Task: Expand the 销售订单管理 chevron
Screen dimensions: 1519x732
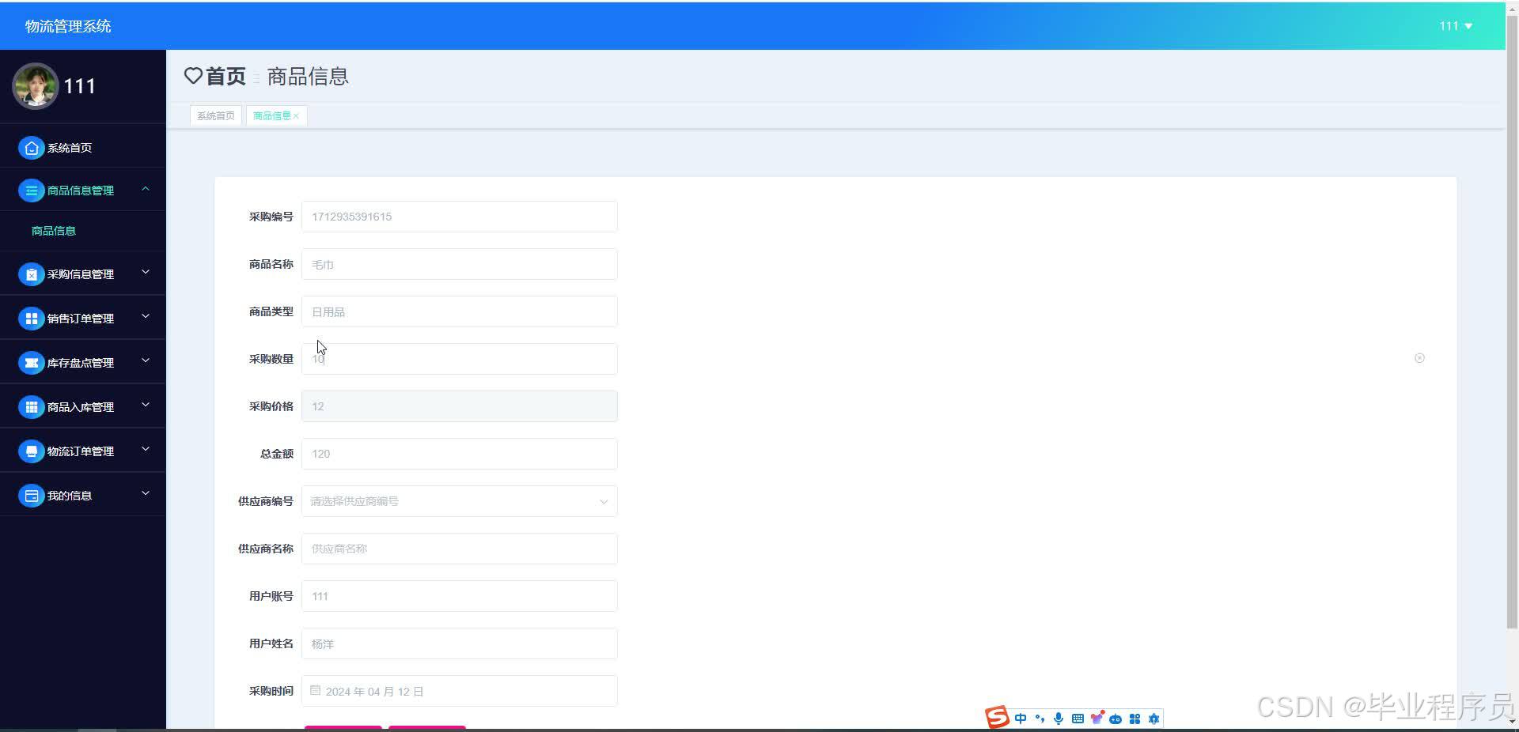Action: tap(146, 317)
